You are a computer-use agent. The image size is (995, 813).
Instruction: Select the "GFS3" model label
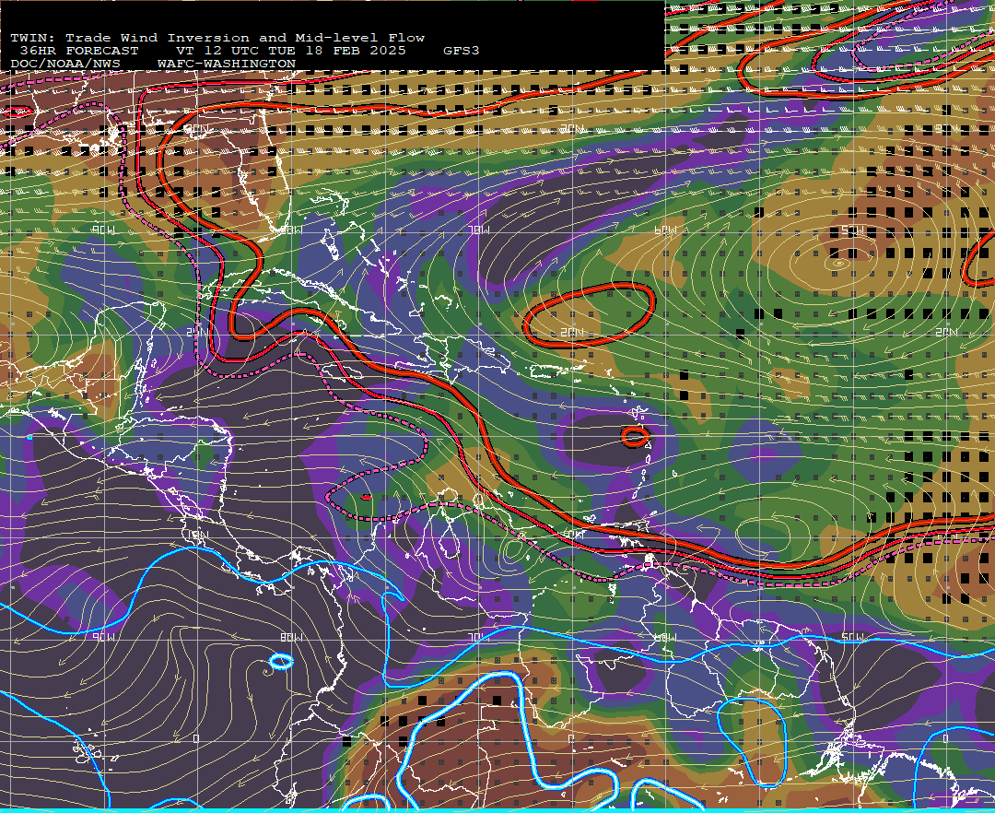[x=461, y=51]
